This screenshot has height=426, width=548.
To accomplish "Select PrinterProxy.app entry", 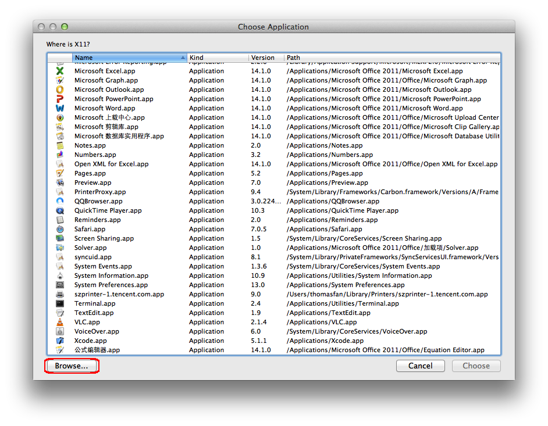I will pyautogui.click(x=100, y=192).
